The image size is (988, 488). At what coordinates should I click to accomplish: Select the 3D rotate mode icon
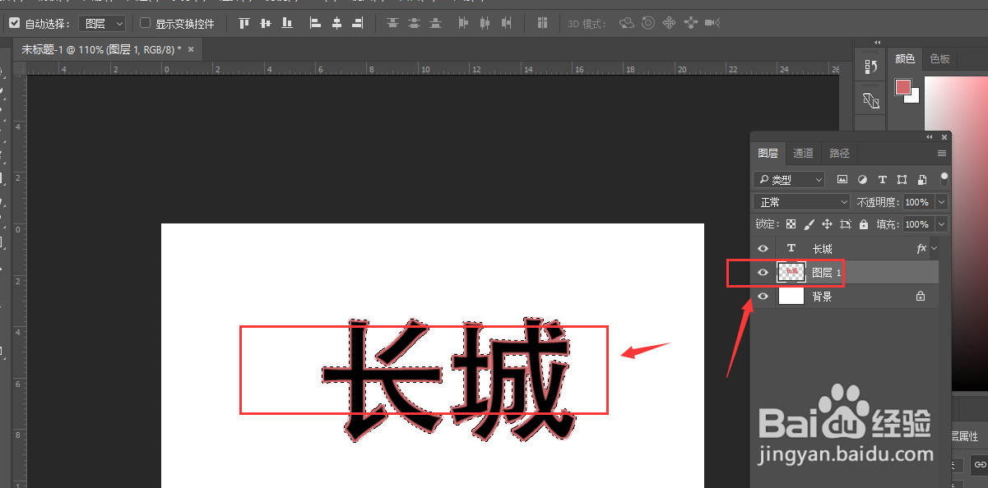pyautogui.click(x=626, y=23)
